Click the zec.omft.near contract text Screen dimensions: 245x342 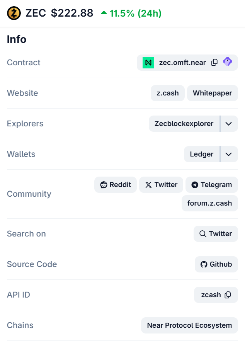(182, 63)
